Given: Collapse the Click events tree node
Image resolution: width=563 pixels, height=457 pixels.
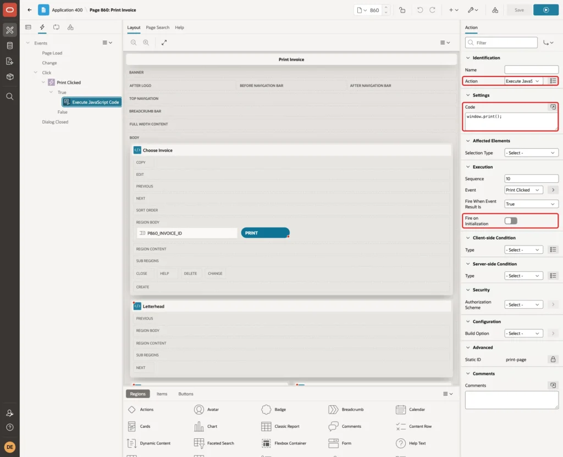Looking at the screenshot, I should tap(36, 73).
